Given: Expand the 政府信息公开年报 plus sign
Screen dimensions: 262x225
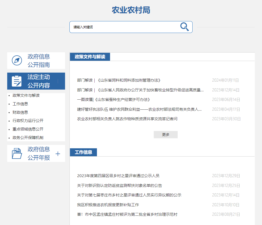Looking at the screenshot, I should pos(58,154).
